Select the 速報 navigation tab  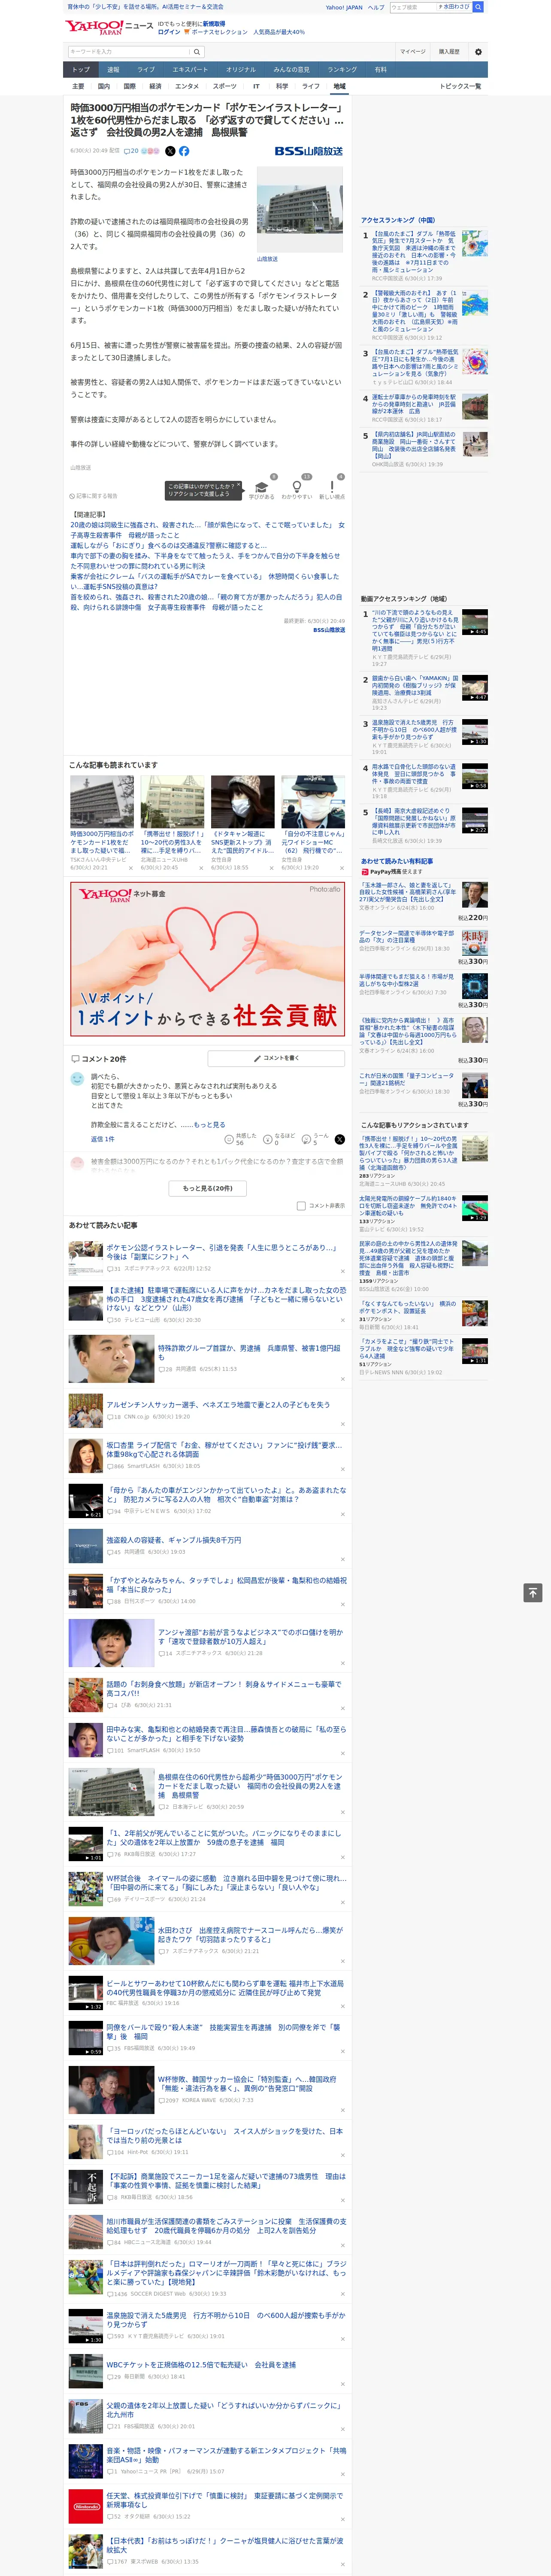tap(113, 70)
